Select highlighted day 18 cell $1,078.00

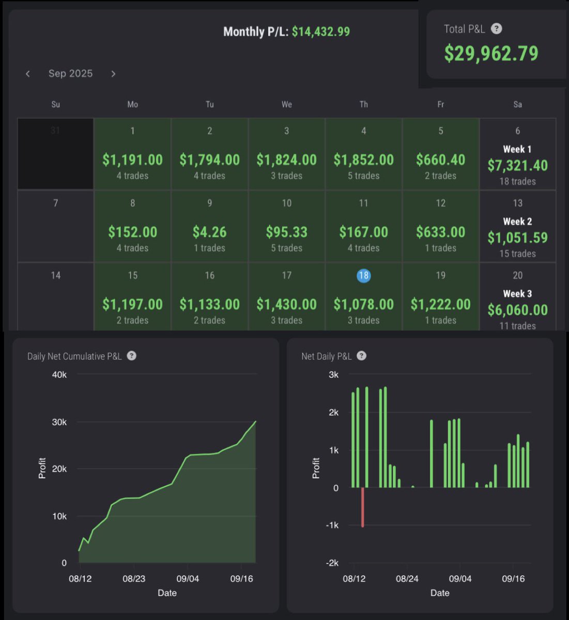point(364,297)
